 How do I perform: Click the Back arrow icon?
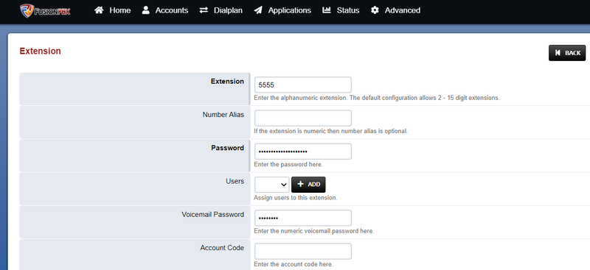[x=558, y=53]
